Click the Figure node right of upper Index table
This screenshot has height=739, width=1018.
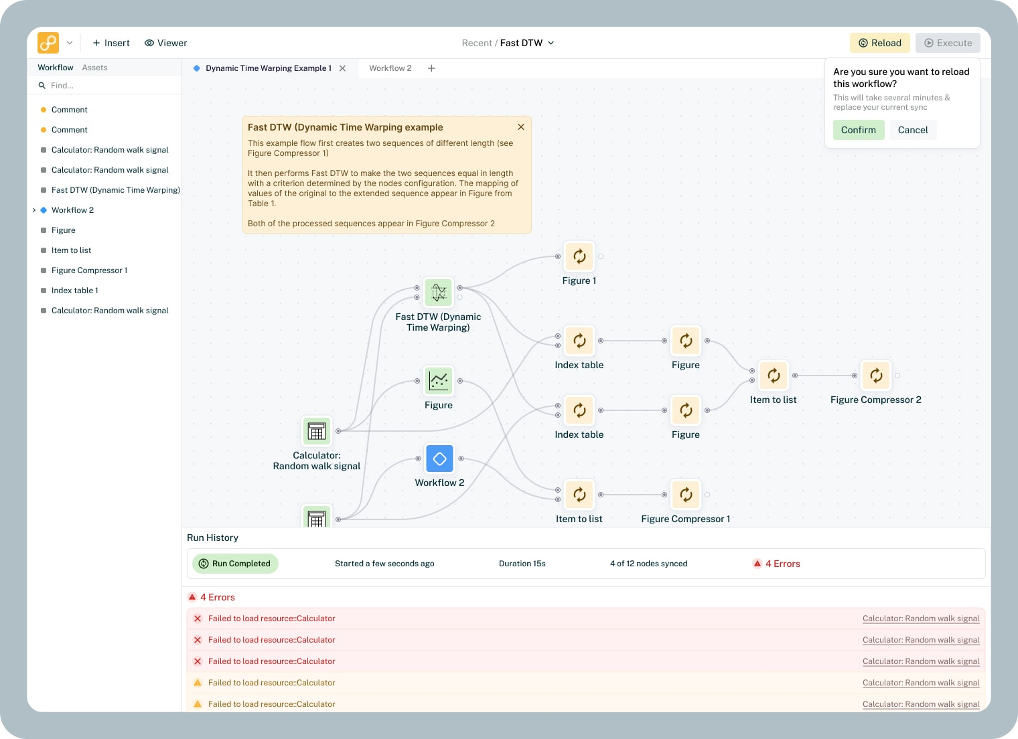tap(686, 341)
